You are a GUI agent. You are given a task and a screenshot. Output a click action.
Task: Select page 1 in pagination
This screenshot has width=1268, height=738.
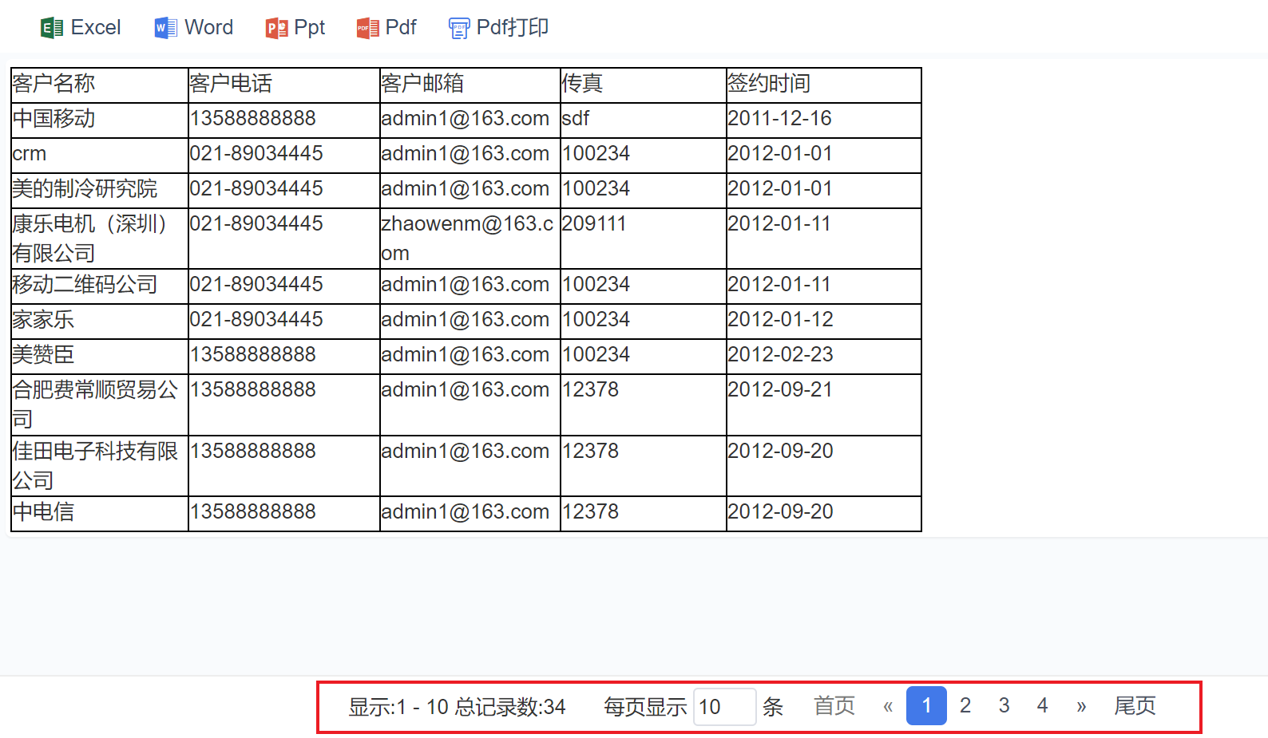(926, 706)
